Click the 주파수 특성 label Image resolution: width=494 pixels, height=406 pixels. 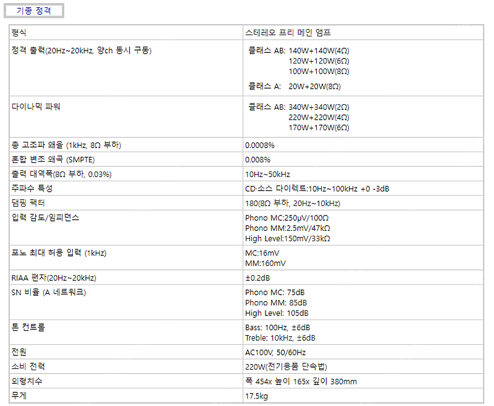point(32,189)
